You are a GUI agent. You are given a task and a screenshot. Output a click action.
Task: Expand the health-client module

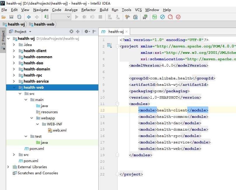[x=14, y=51]
